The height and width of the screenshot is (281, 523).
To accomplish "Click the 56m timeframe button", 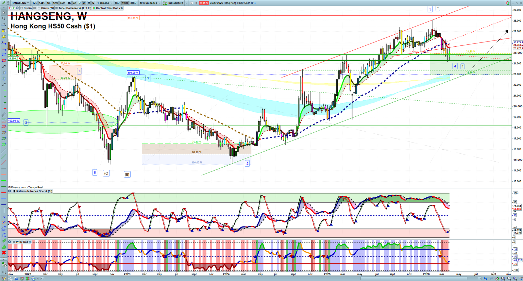I will 63,3.
